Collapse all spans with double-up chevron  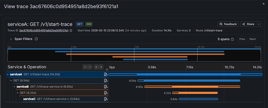coord(101,67)
